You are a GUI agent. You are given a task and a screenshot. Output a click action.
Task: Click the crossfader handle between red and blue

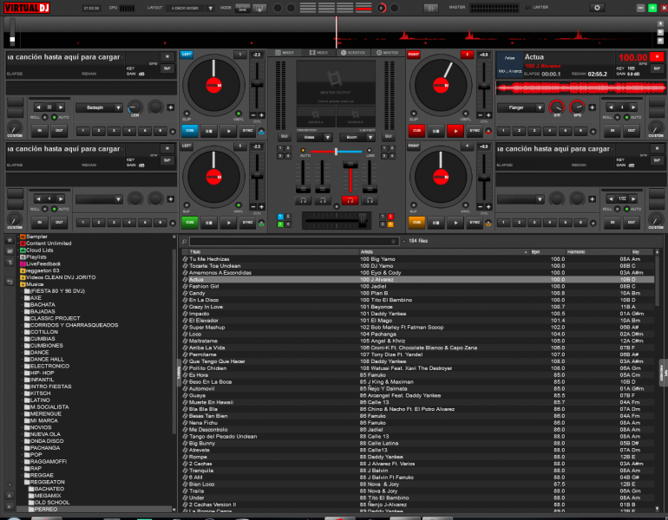336,151
